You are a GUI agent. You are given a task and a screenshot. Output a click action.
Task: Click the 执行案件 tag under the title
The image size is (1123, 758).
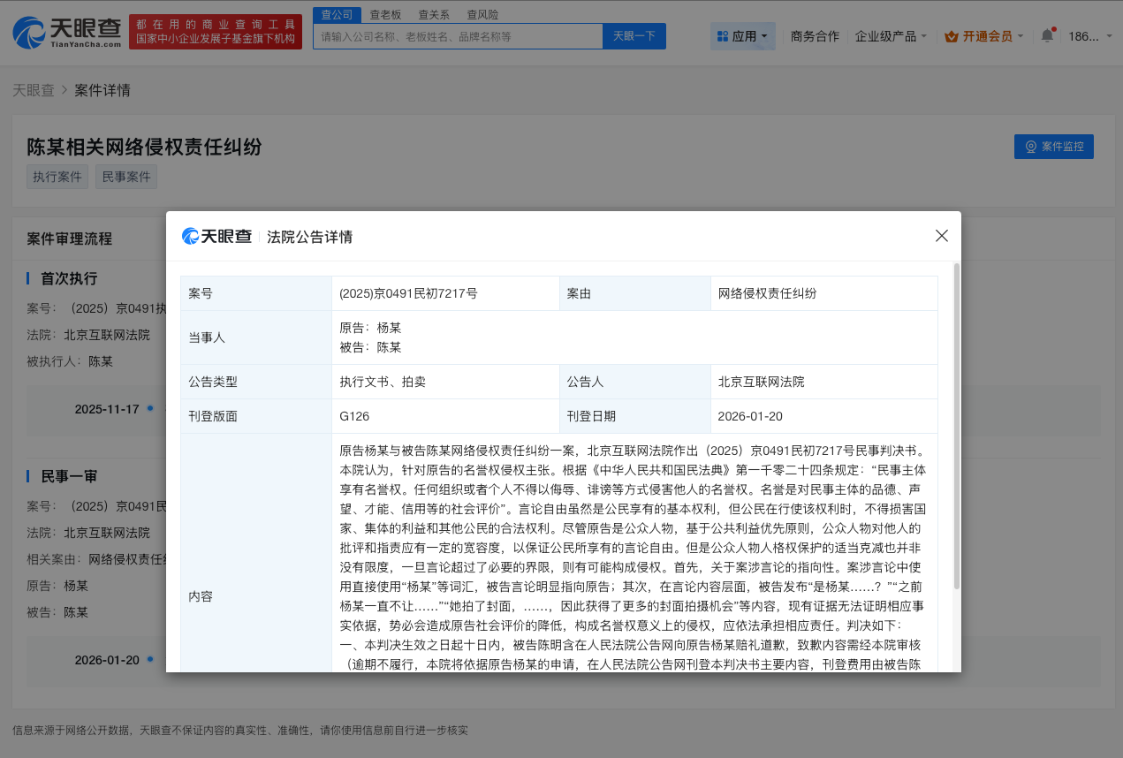pos(57,176)
